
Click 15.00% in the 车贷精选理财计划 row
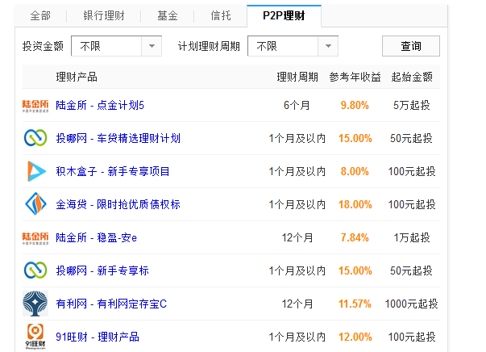(355, 138)
